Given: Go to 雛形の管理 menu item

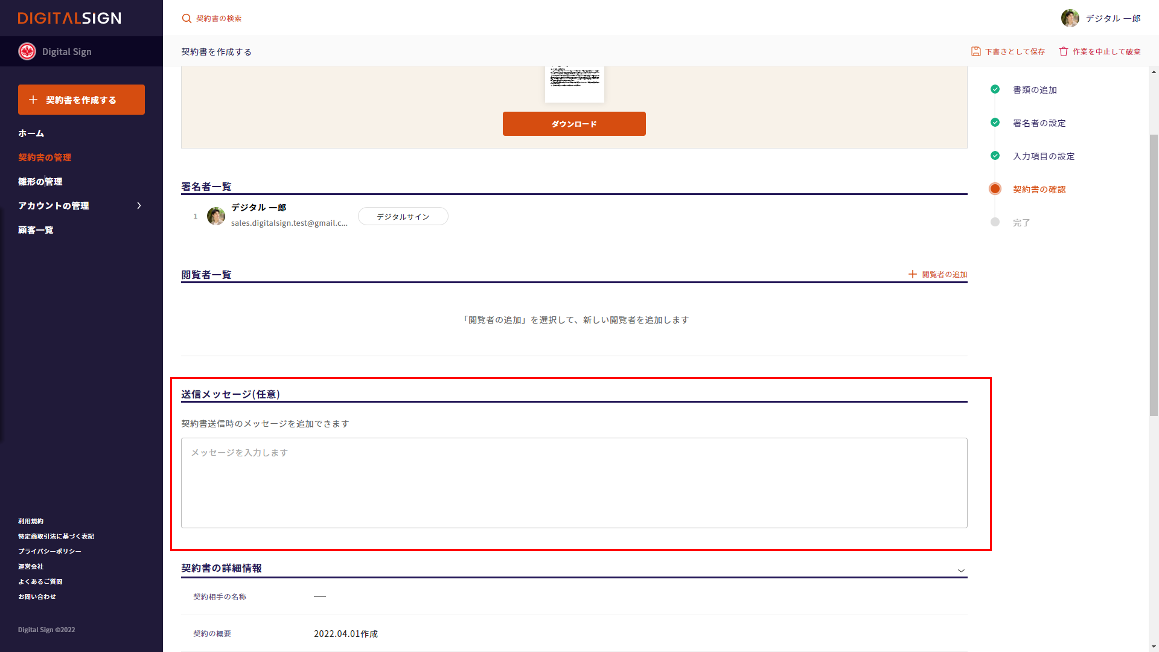Looking at the screenshot, I should 40,181.
